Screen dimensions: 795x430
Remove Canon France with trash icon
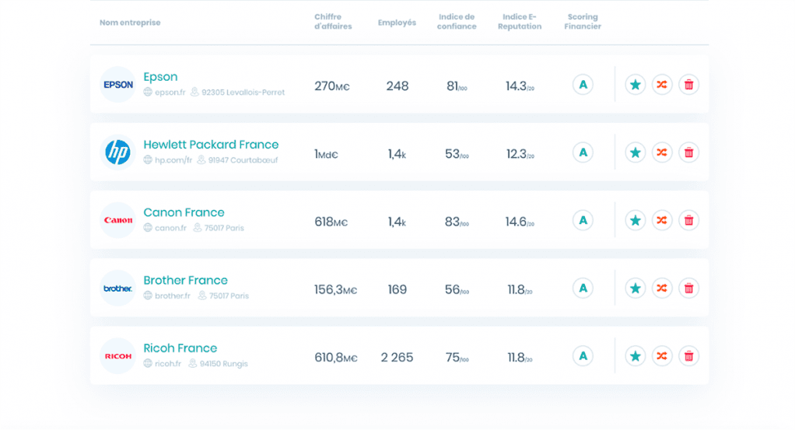[688, 221]
